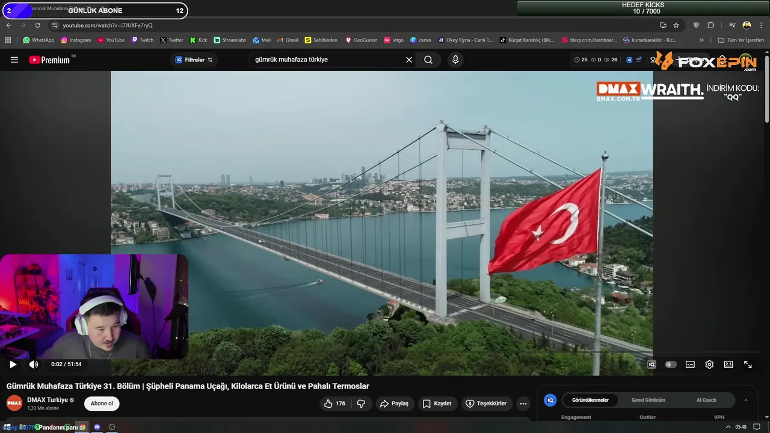
Task: Open the browser profile avatar
Action: click(747, 25)
